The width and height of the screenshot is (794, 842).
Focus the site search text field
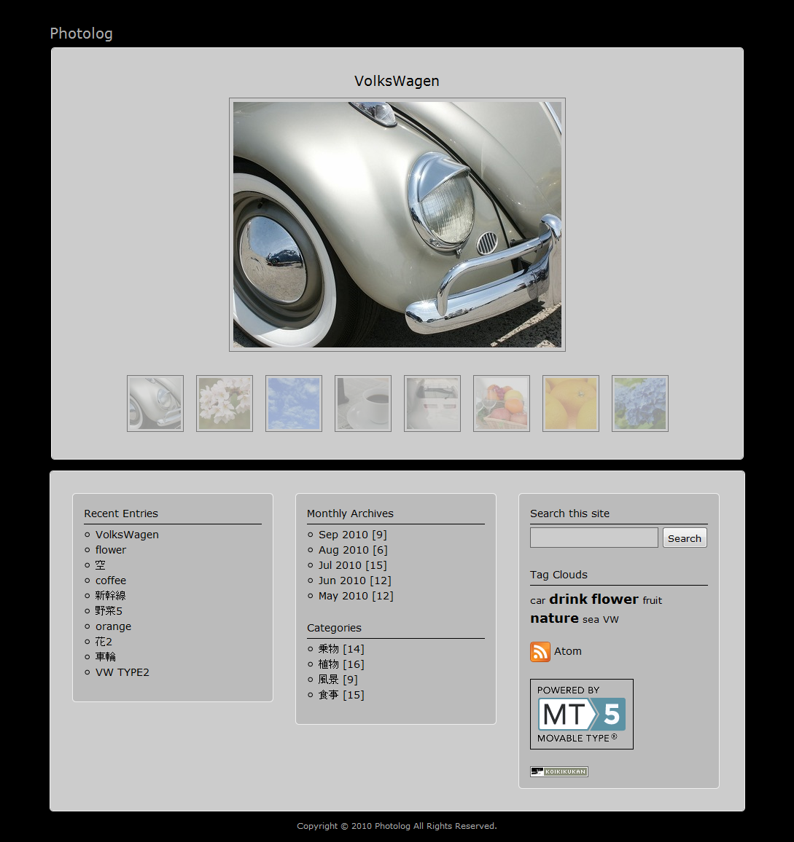click(x=594, y=538)
